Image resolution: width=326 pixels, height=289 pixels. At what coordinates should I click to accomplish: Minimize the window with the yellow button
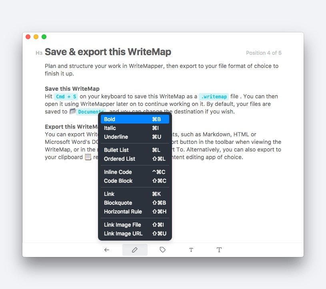36,37
